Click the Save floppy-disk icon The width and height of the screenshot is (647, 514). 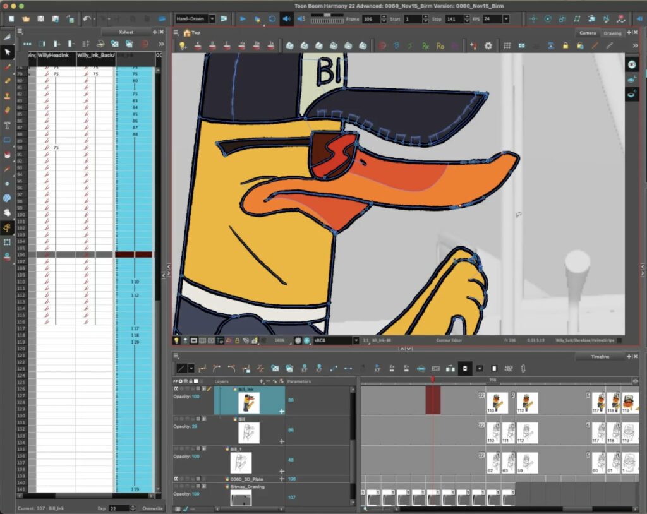click(40, 19)
